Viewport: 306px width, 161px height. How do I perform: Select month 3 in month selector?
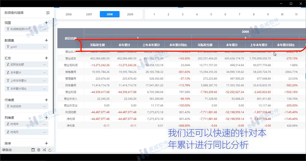(183, 15)
